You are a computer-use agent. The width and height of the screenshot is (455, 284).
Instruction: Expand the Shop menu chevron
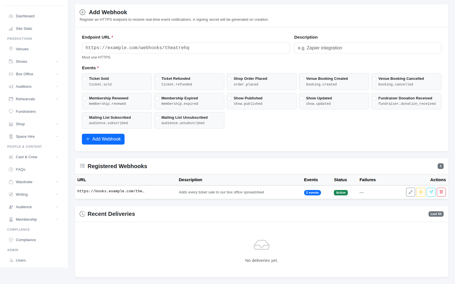pos(57,124)
